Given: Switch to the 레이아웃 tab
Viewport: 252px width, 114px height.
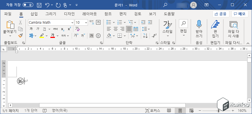Looking at the screenshot, I should tap(90, 14).
